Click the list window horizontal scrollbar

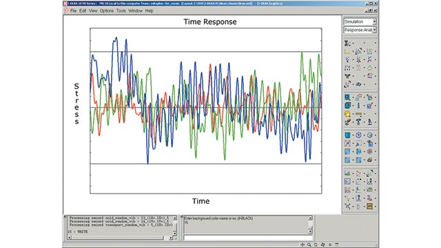[x=120, y=238]
